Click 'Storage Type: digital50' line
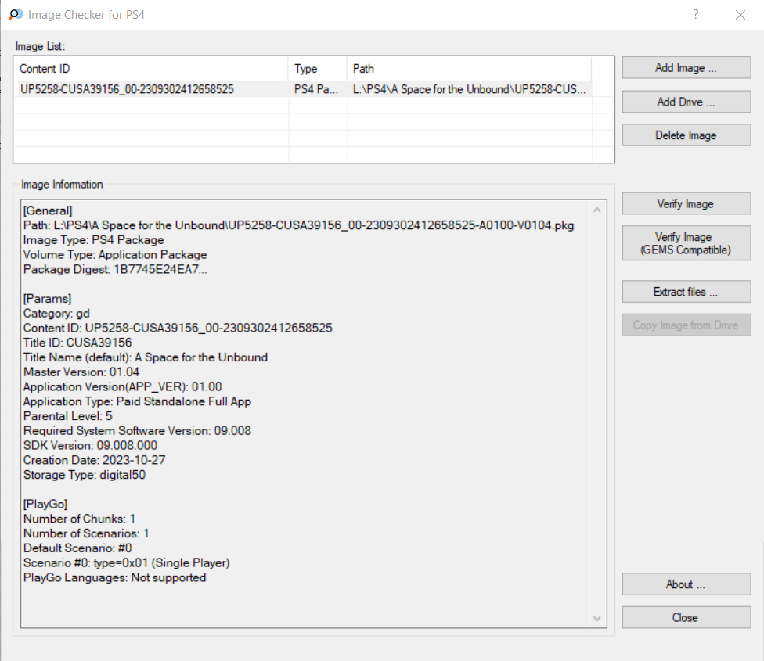Screen dimensions: 764x661 click(x=85, y=475)
